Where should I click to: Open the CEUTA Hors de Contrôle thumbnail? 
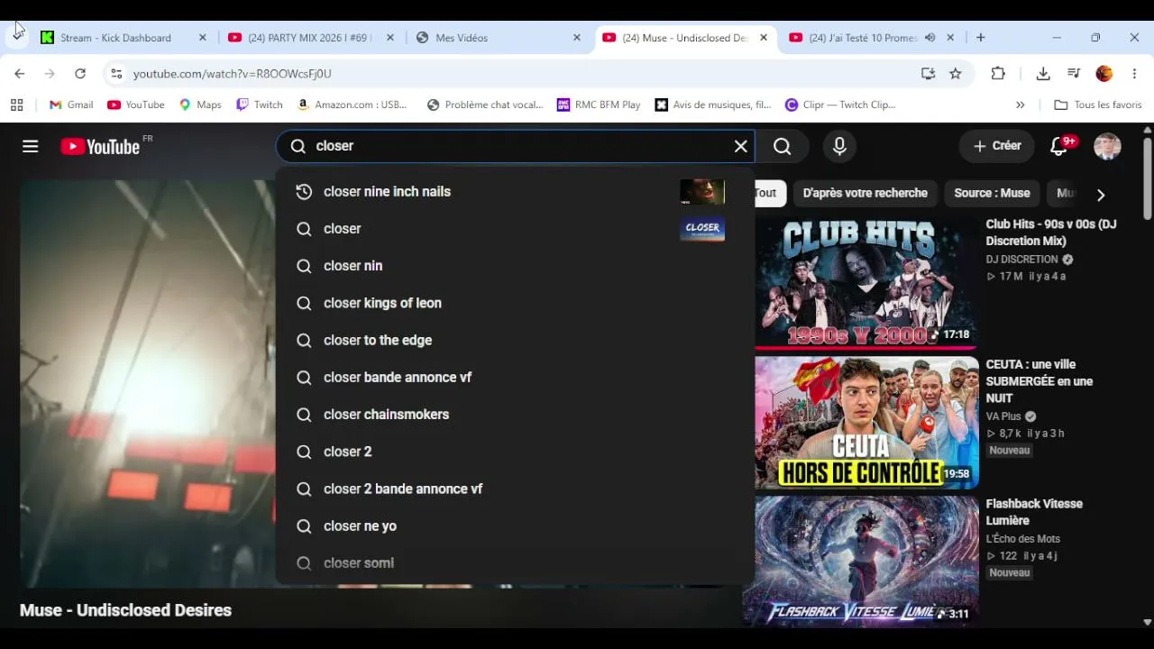point(866,422)
